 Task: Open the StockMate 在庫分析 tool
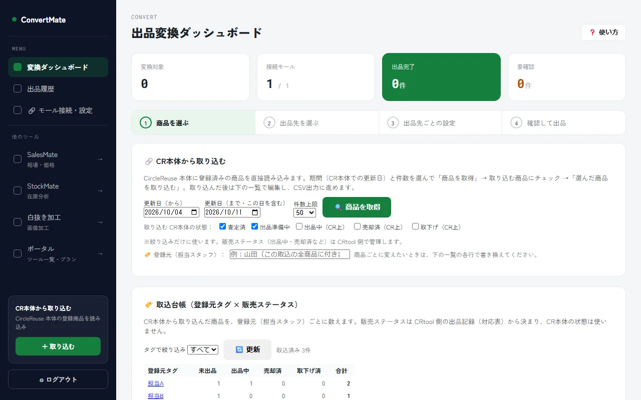pyautogui.click(x=58, y=190)
